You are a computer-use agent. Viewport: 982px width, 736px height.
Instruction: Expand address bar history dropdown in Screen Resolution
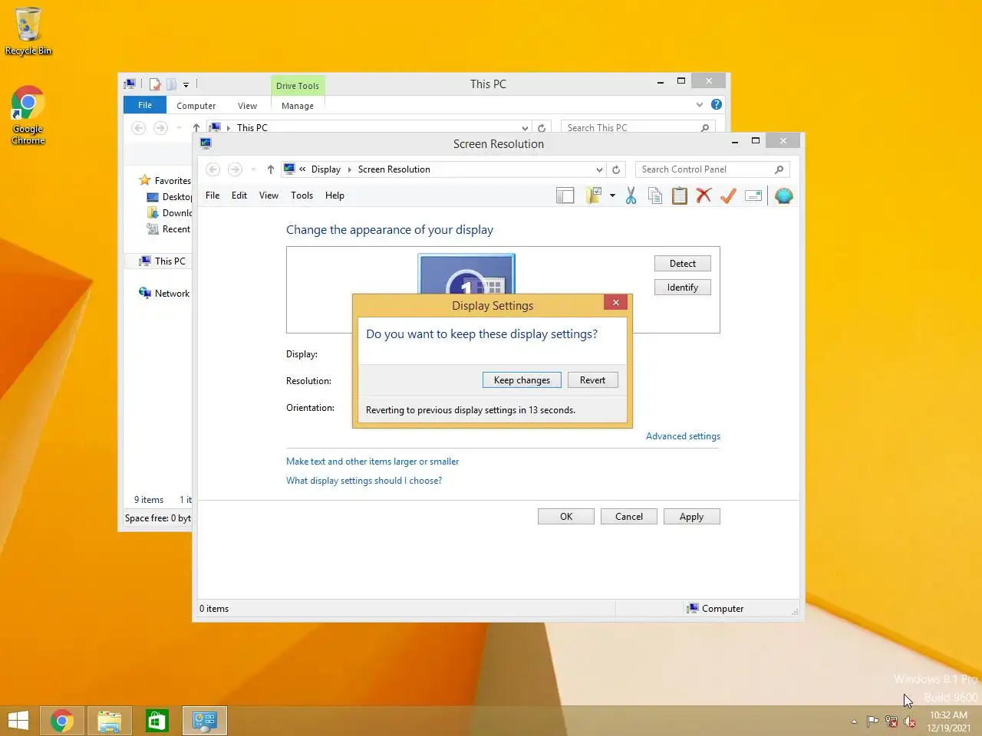(x=599, y=169)
